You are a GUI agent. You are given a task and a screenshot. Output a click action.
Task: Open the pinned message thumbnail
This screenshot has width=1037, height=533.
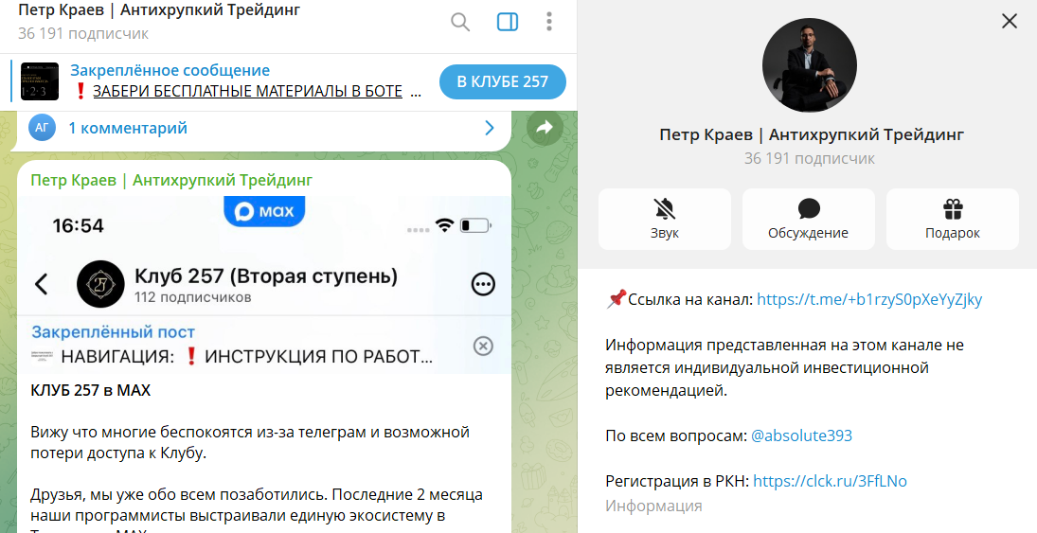(x=40, y=81)
